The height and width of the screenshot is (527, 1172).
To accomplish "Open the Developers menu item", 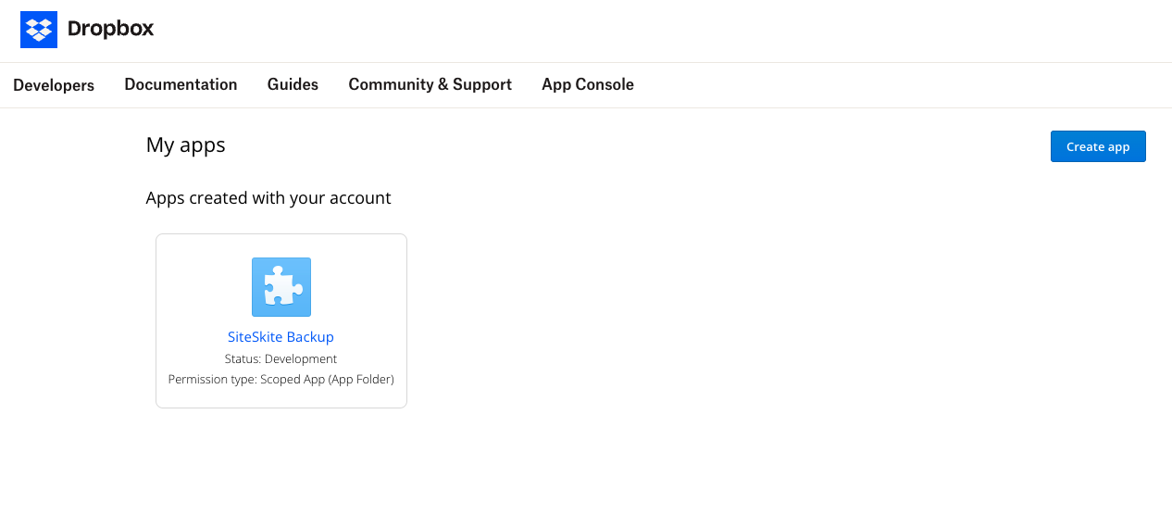I will tap(54, 85).
